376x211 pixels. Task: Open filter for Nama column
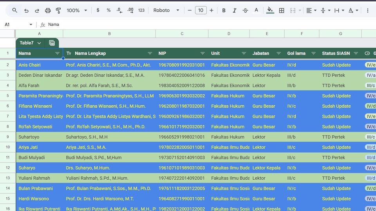tap(57, 54)
